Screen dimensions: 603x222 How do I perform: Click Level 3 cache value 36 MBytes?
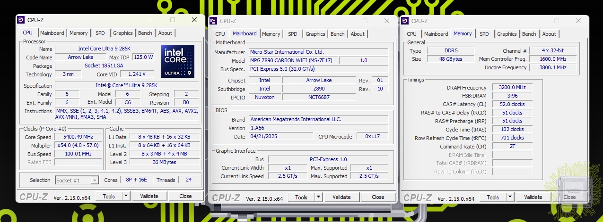click(x=165, y=162)
